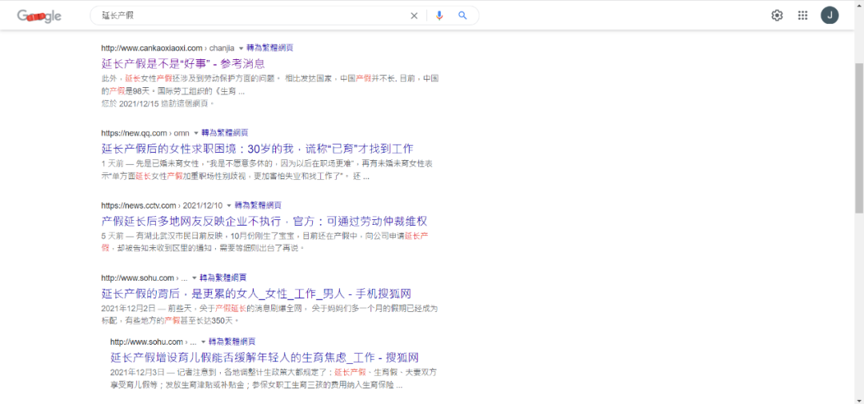
Task: Click the snippet dated 2021年12月3日
Action: point(274,378)
